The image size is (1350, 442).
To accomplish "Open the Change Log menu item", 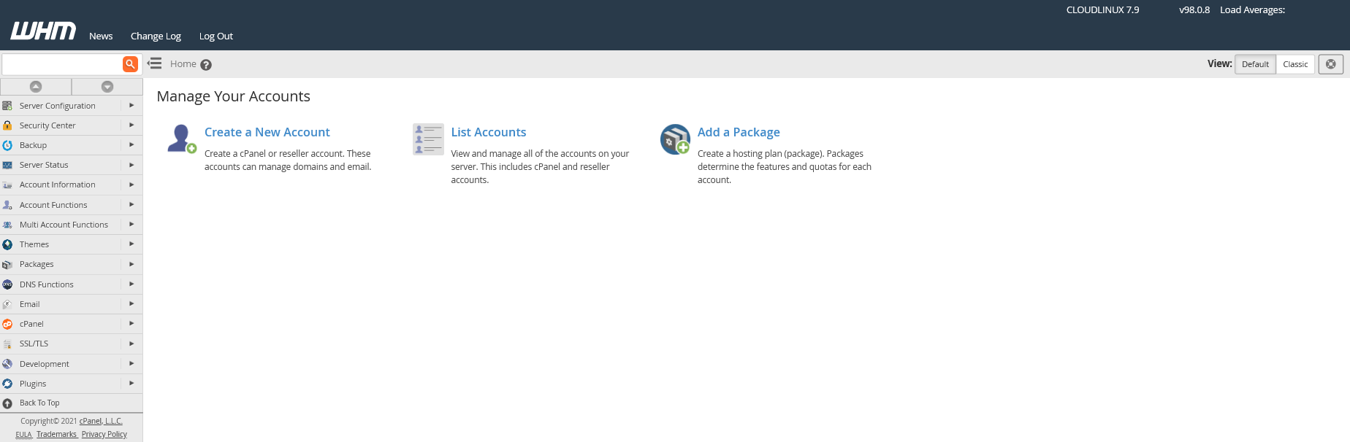I will (x=156, y=36).
